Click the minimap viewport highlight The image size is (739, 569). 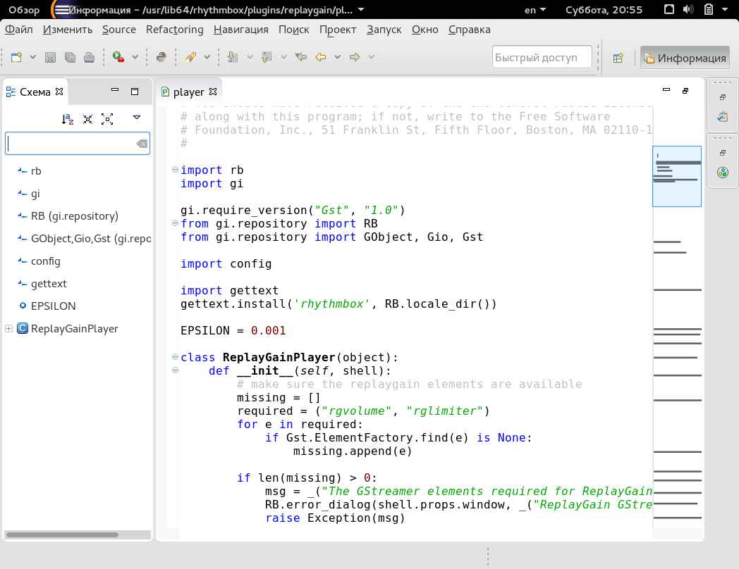coord(677,176)
